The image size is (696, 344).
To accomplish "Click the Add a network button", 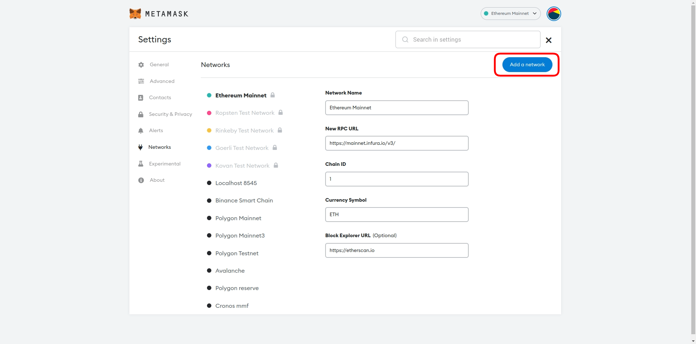I will [x=527, y=64].
